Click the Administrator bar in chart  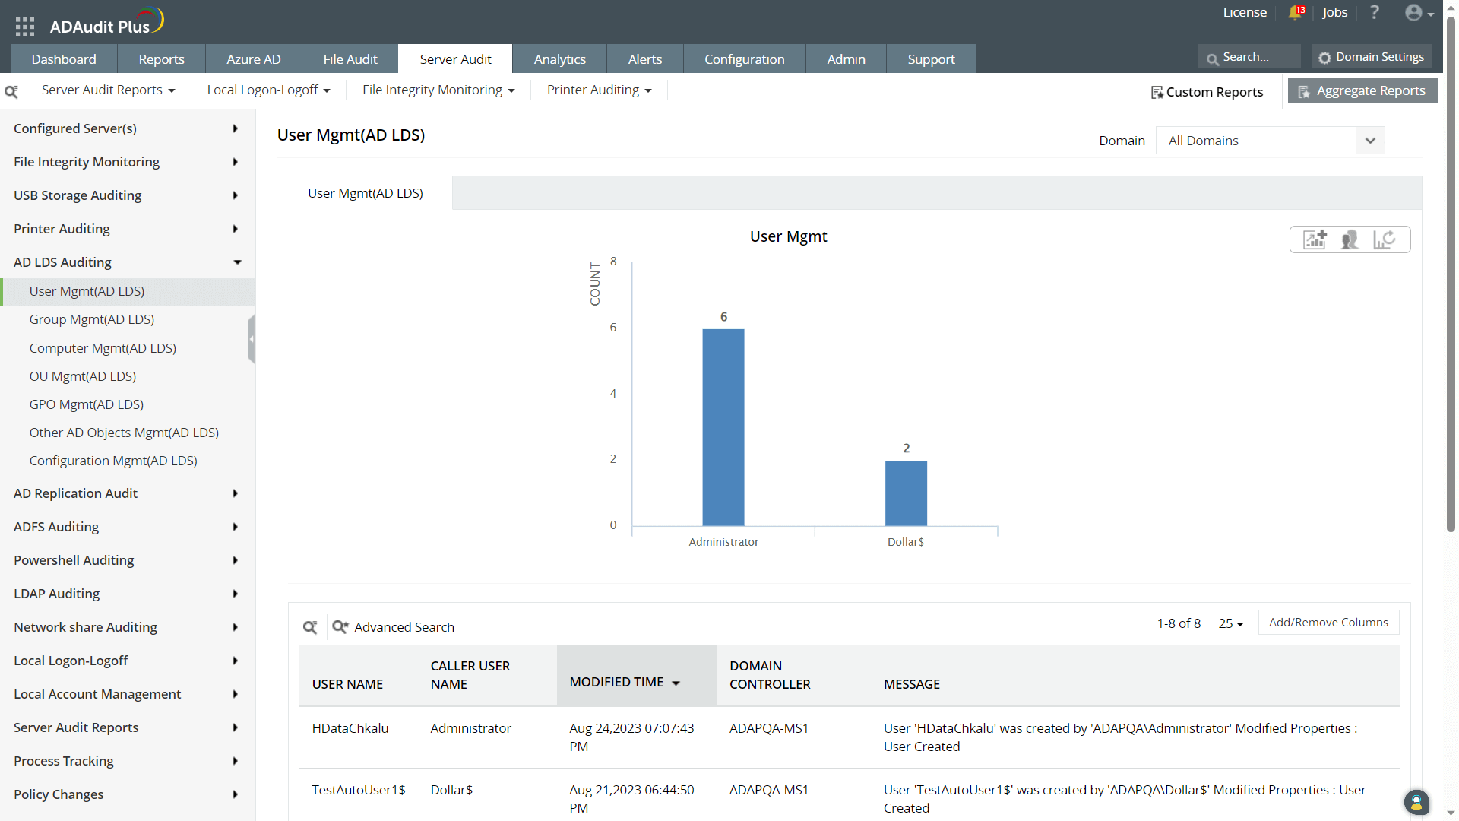pos(723,427)
